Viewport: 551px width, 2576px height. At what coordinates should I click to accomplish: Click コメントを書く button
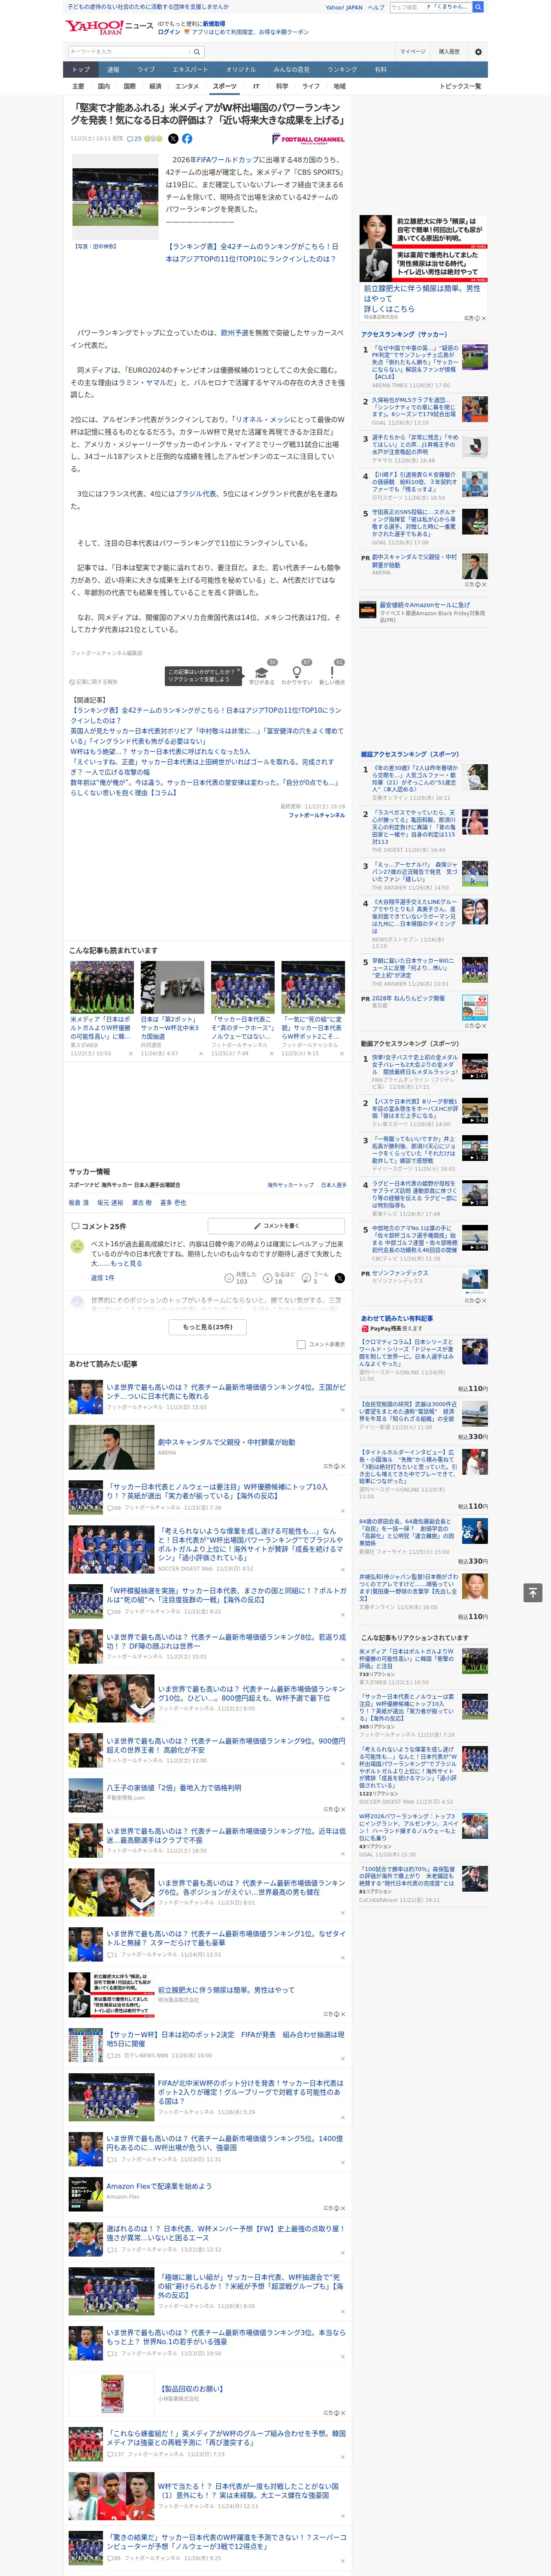tap(276, 1226)
